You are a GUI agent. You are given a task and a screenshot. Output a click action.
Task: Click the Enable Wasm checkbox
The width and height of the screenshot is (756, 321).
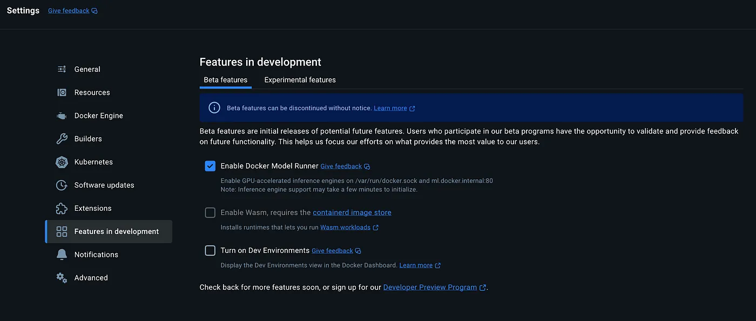pos(210,212)
